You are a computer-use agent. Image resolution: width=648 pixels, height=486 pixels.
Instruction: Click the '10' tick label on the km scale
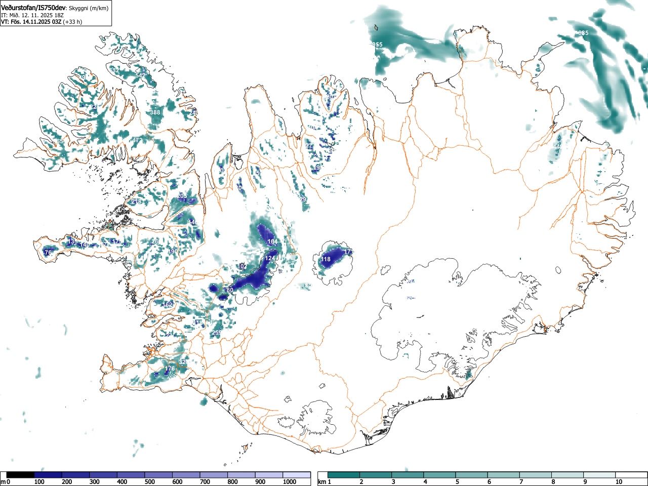619,482
